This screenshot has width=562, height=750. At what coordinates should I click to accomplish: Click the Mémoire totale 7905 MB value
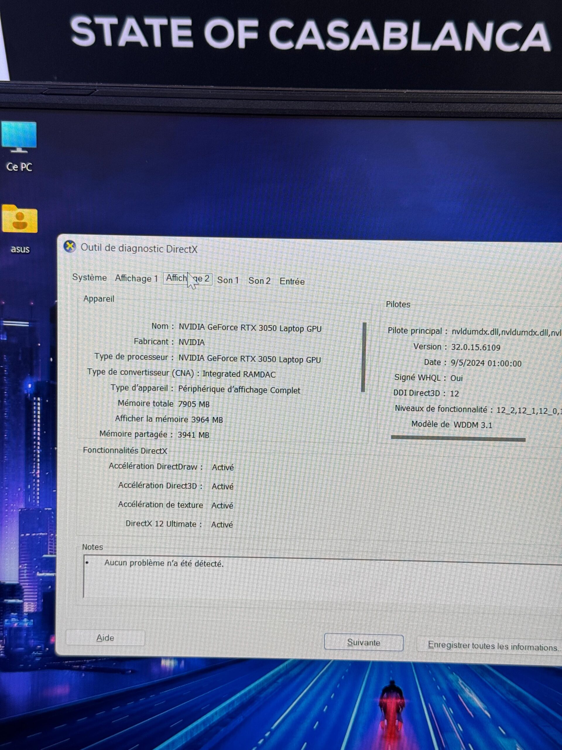click(194, 404)
